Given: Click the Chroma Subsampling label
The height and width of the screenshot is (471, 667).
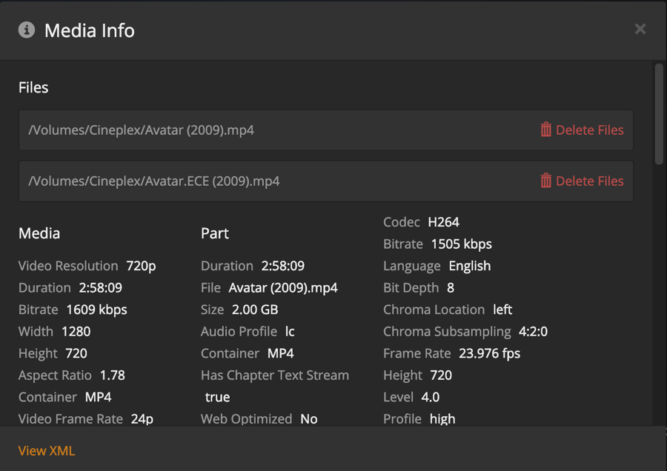Looking at the screenshot, I should point(447,332).
